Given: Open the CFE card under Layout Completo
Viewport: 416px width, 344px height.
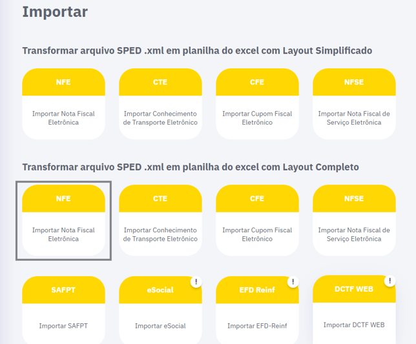Looking at the screenshot, I should click(257, 221).
